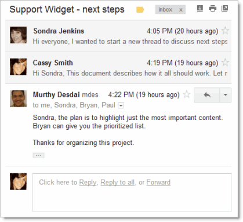The width and height of the screenshot is (243, 222).
Task: Show trimmed content ellipsis button
Action: (38, 155)
